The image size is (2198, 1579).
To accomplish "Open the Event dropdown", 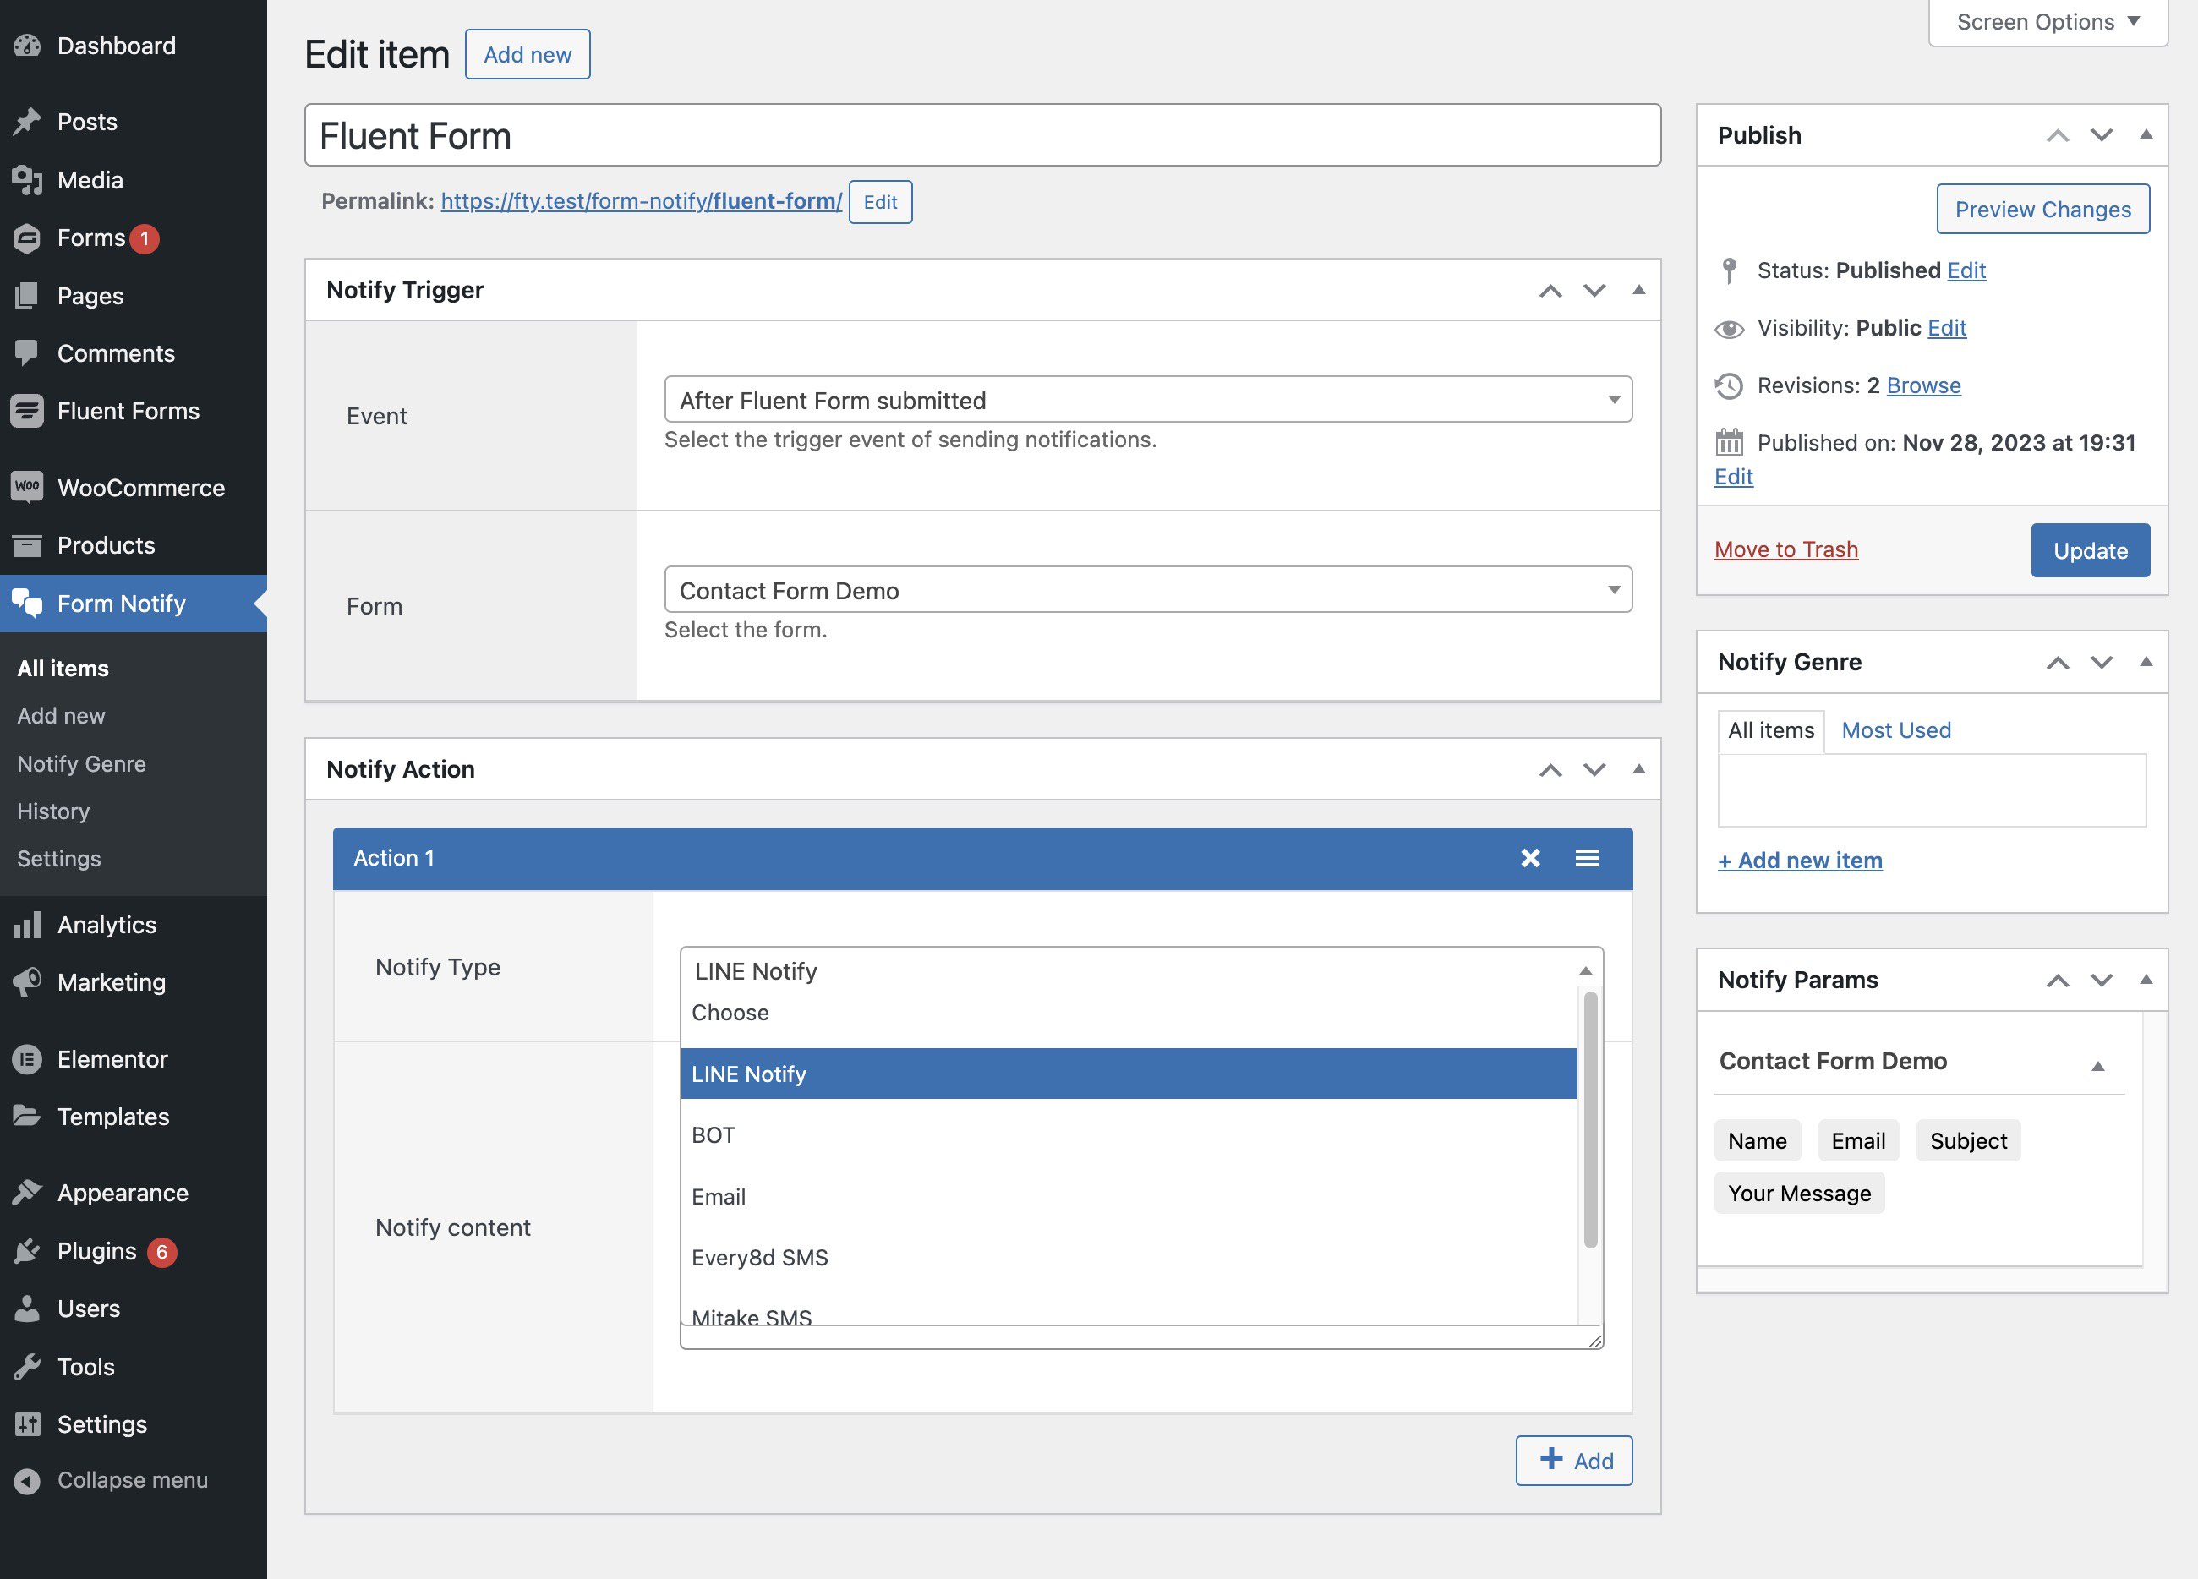I will point(1147,399).
